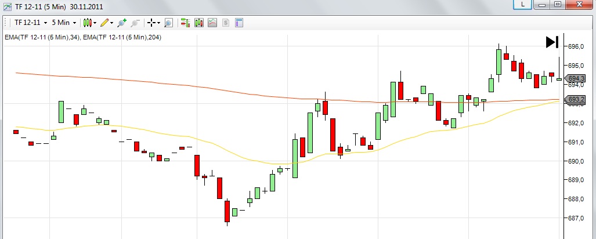Click the zoom frame magnifier icon
The width and height of the screenshot is (596, 239).
pos(168,23)
